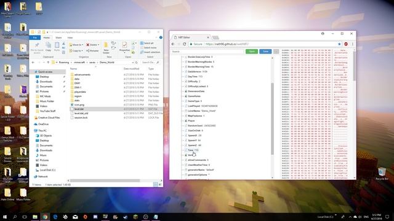Select the NBT Editor browser tab
Image resolution: width=394 pixels, height=221 pixels.
coord(191,37)
